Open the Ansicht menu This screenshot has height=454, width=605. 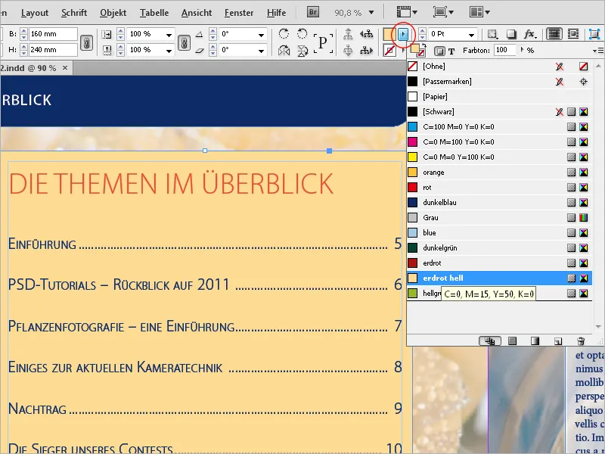(x=197, y=13)
